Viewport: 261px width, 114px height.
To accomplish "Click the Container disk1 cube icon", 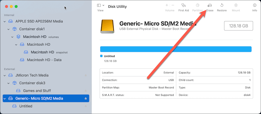I will (x=14, y=29).
